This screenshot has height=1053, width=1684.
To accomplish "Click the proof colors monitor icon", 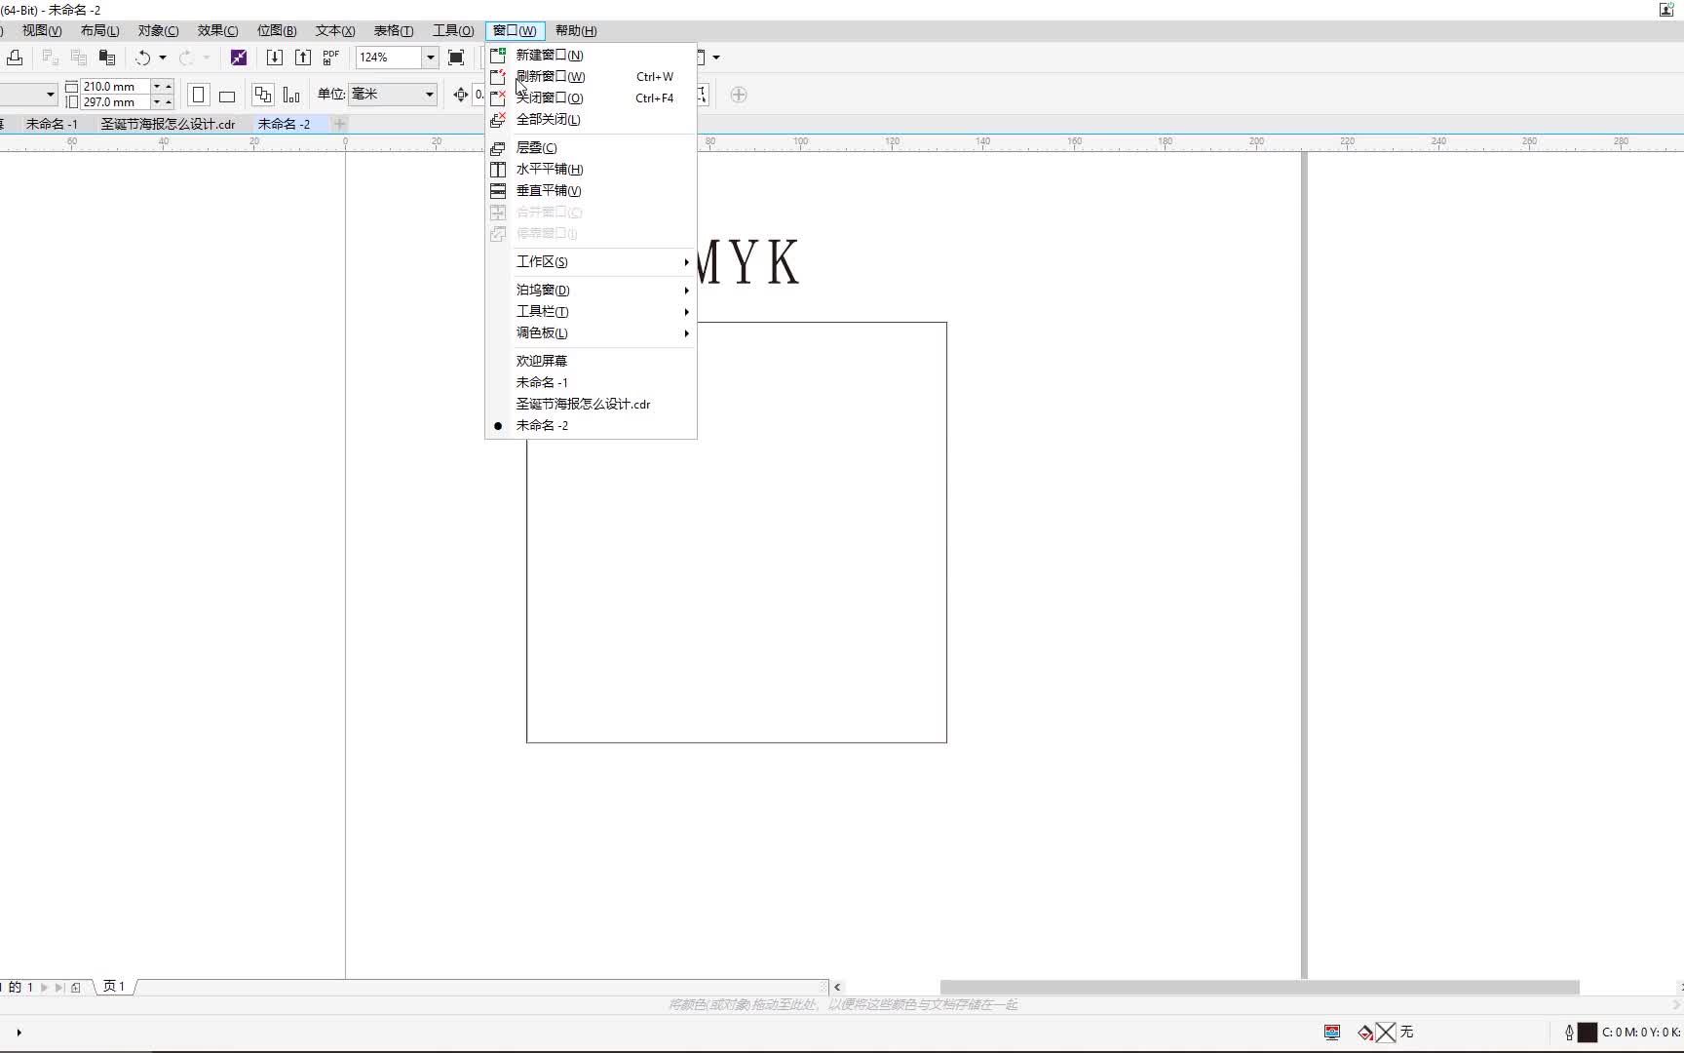I will [1332, 1032].
